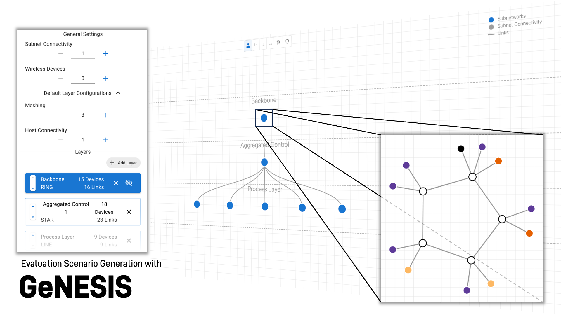Switch to the L2 layer view

pyautogui.click(x=263, y=44)
